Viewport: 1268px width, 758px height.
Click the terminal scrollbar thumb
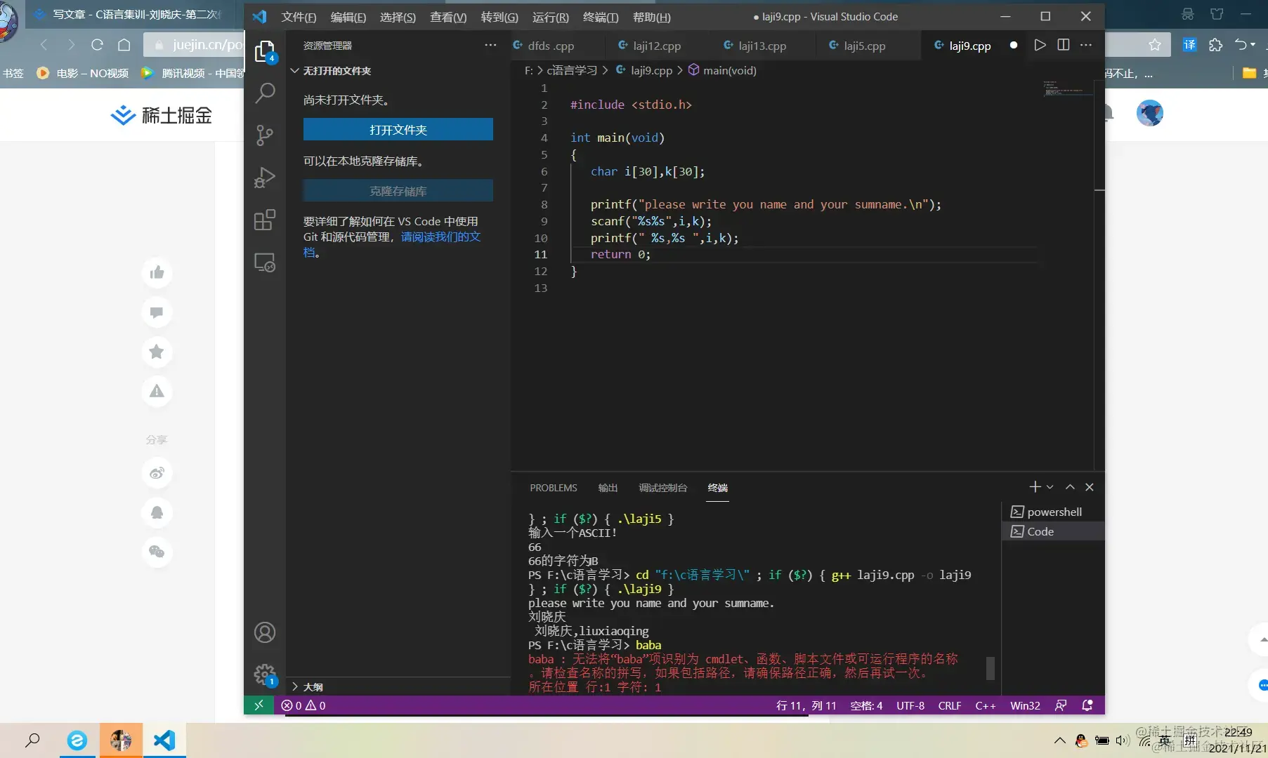point(990,668)
